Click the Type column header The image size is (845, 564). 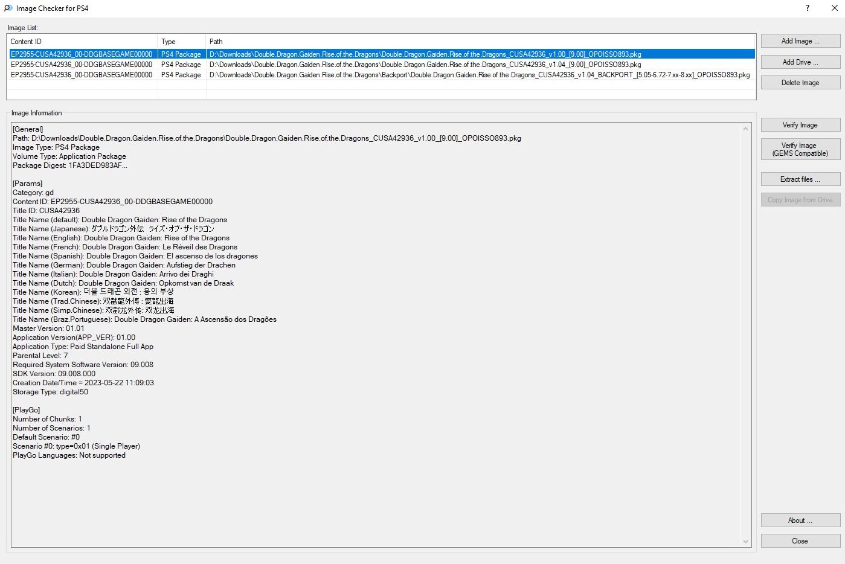coord(181,42)
